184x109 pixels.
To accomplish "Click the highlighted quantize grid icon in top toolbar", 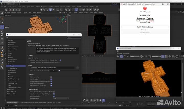I will (x=76, y=10).
